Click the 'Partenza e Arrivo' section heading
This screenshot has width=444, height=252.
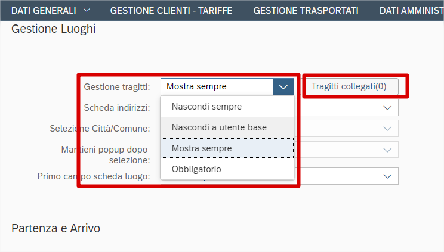point(55,228)
